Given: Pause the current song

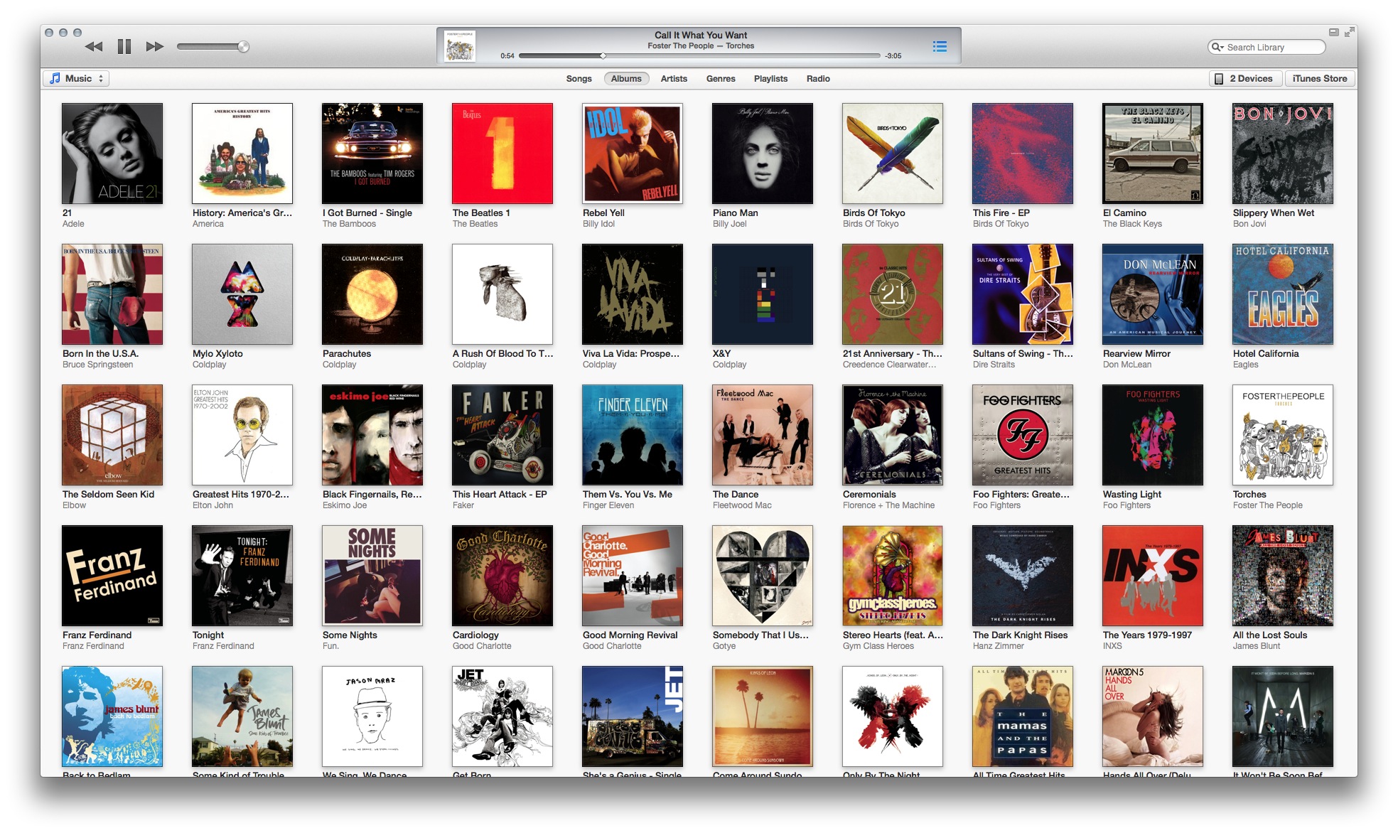Looking at the screenshot, I should [x=124, y=47].
